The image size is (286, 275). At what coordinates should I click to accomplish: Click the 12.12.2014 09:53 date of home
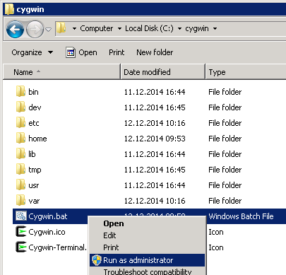tap(155, 139)
